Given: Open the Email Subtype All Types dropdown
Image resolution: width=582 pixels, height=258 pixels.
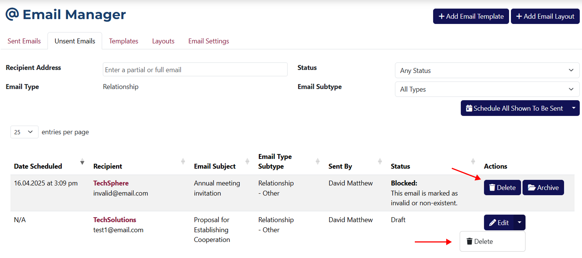Looking at the screenshot, I should 487,89.
